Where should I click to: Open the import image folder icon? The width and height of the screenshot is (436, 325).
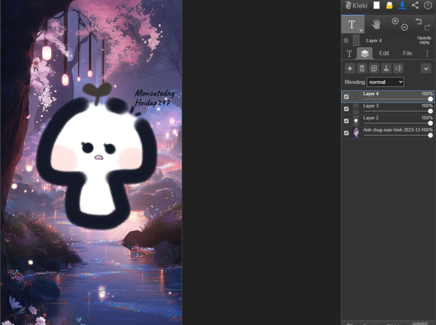(389, 6)
